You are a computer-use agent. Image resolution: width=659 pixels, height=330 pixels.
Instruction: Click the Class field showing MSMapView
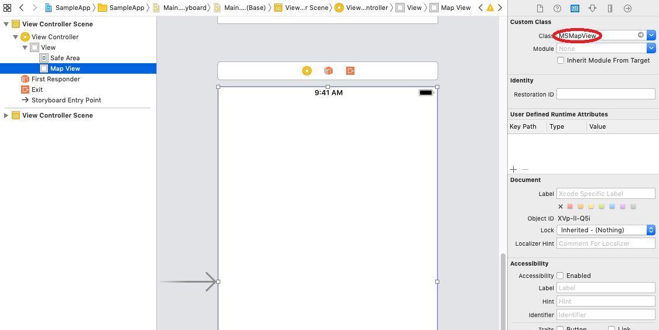tap(601, 35)
